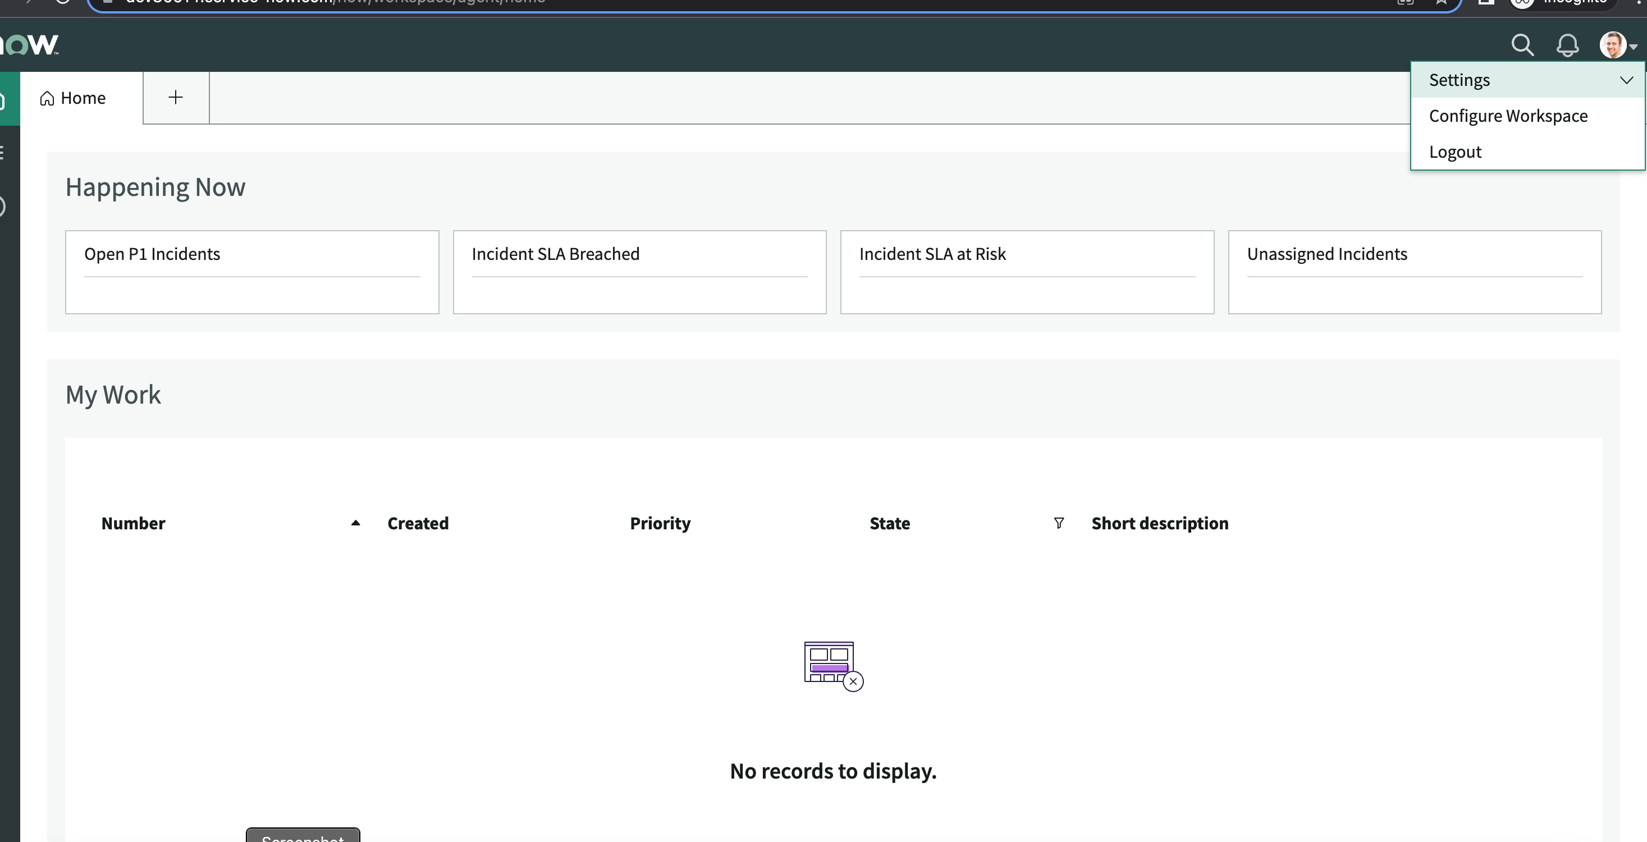Collapse user menu via avatar caret
The image size is (1647, 842).
click(1634, 47)
